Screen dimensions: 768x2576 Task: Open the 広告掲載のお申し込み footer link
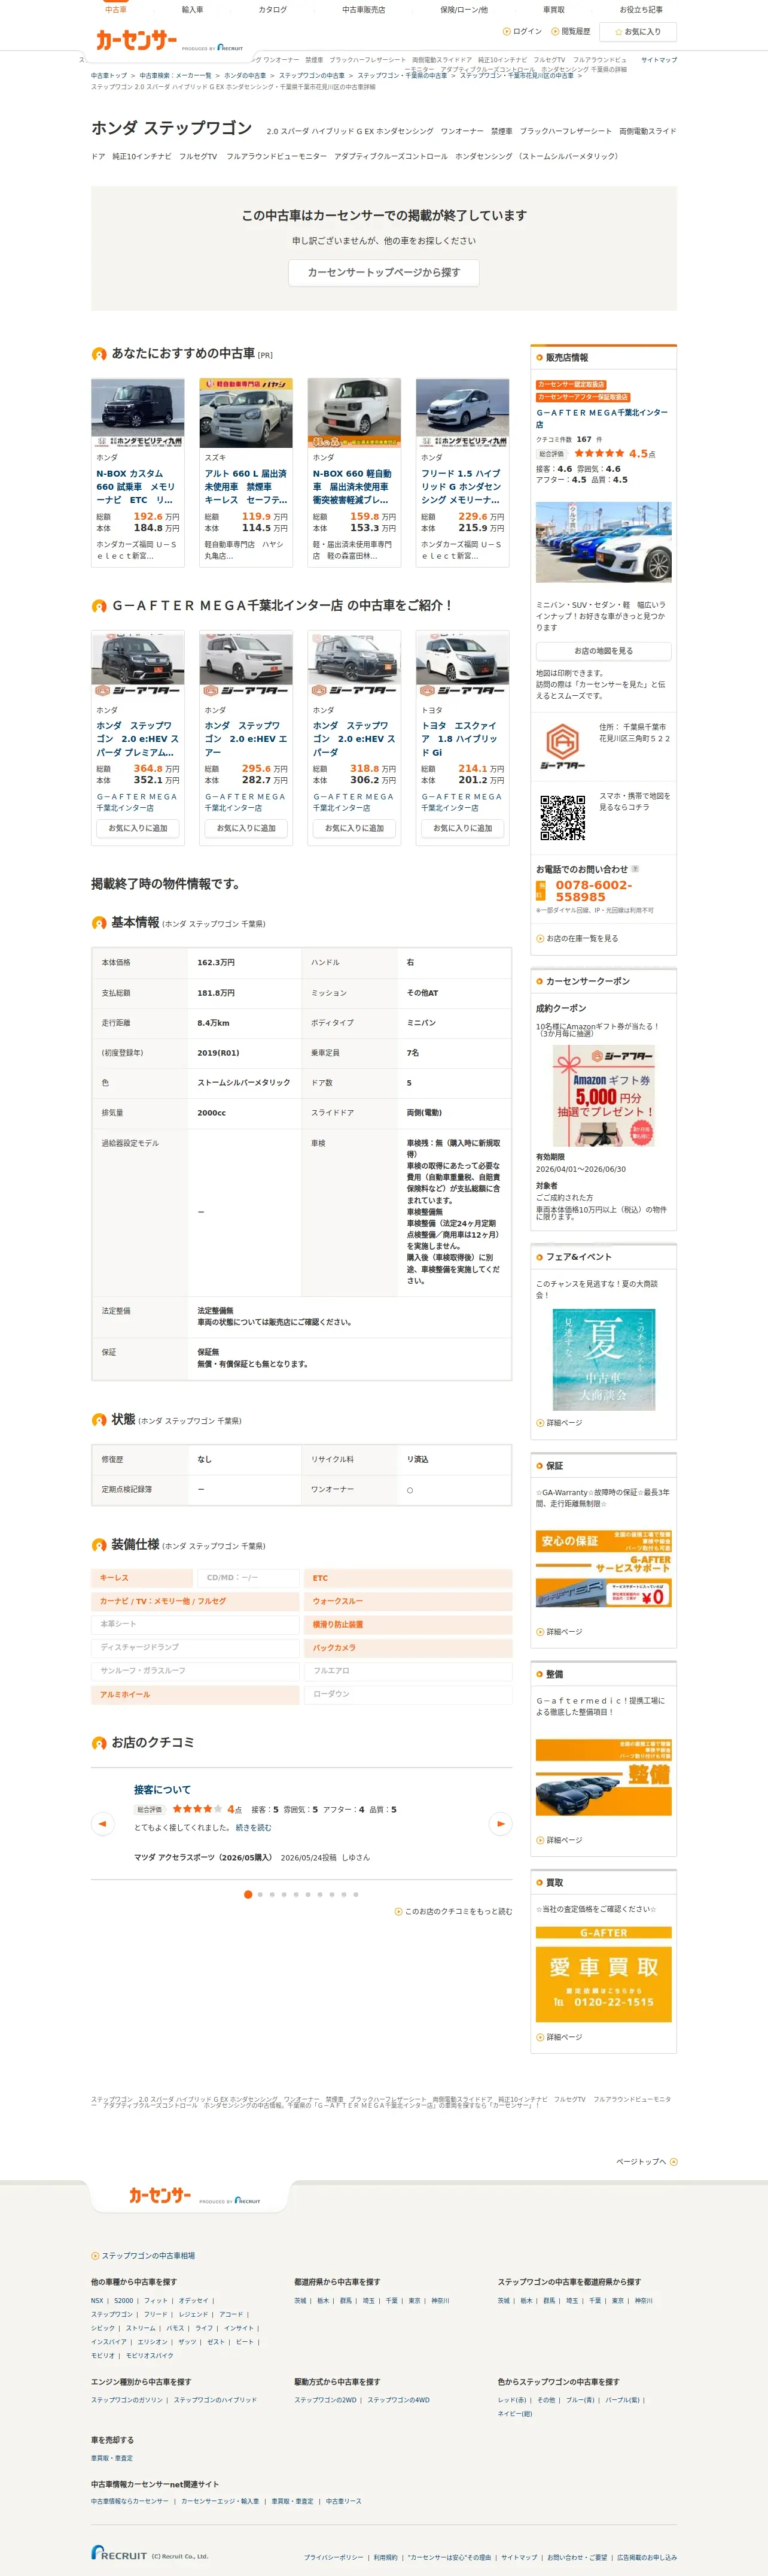(x=646, y=2557)
